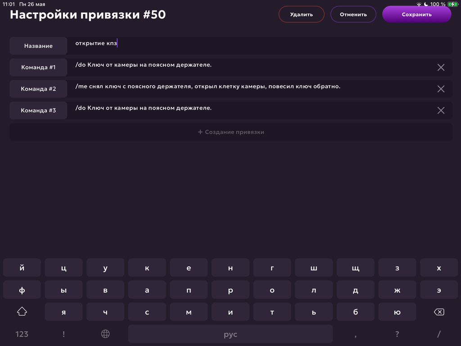Tap the т key
Image resolution: width=461 pixels, height=346 pixels.
pos(272,312)
